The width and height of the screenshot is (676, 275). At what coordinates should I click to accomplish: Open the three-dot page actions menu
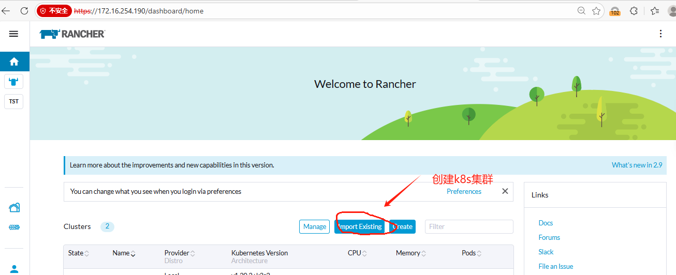tap(660, 34)
